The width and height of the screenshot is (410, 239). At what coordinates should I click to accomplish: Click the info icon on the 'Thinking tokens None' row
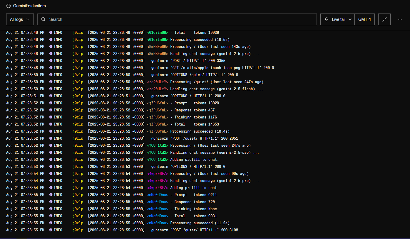(x=51, y=209)
